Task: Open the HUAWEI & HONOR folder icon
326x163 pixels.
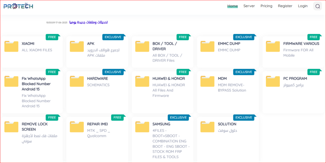Action: pos(142,81)
